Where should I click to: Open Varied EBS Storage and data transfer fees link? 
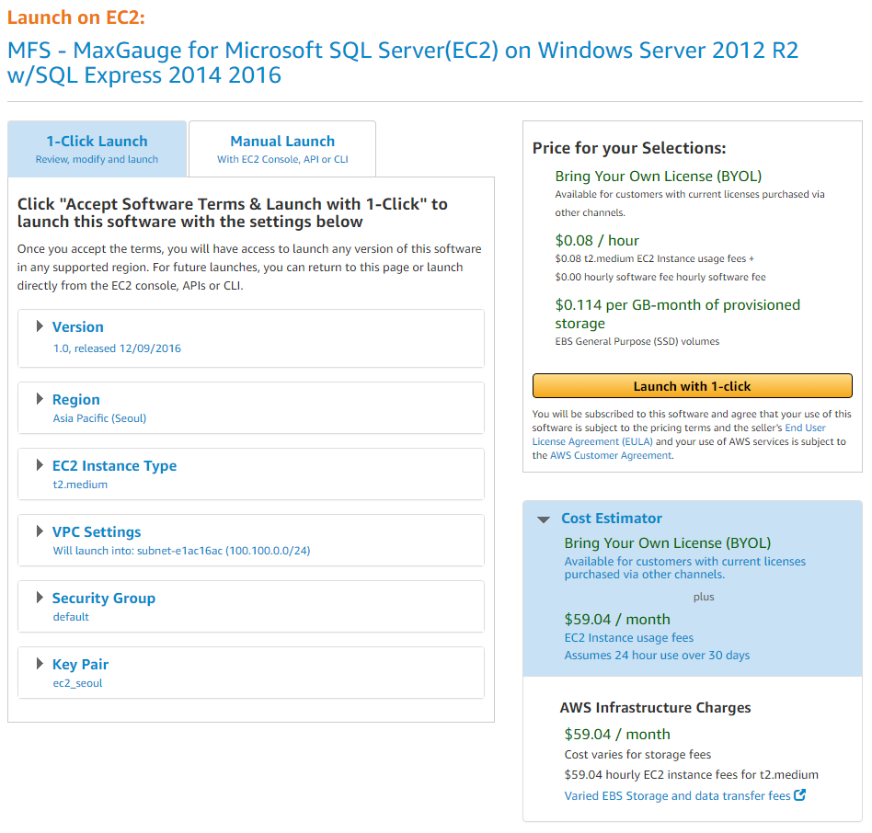(x=677, y=796)
